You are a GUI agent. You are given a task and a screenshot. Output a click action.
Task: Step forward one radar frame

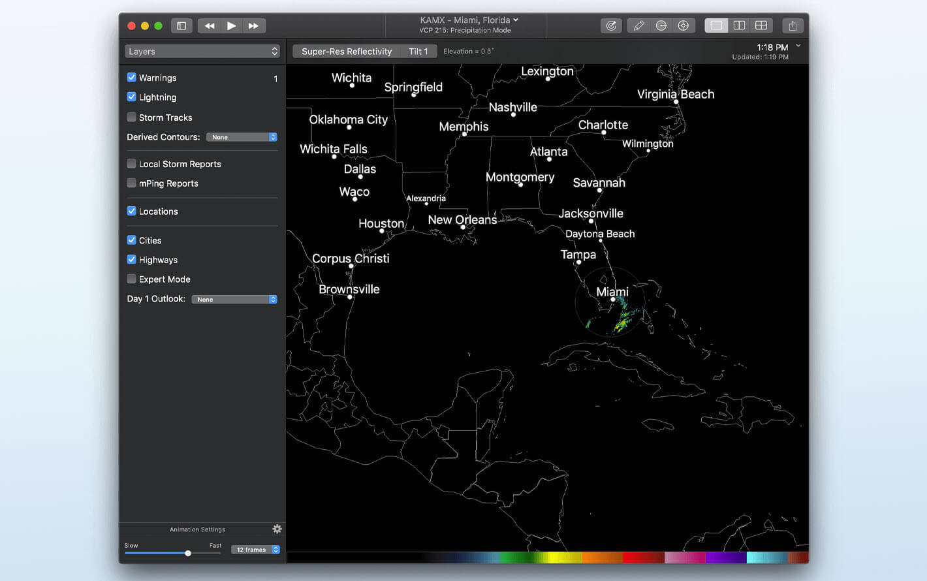click(253, 25)
